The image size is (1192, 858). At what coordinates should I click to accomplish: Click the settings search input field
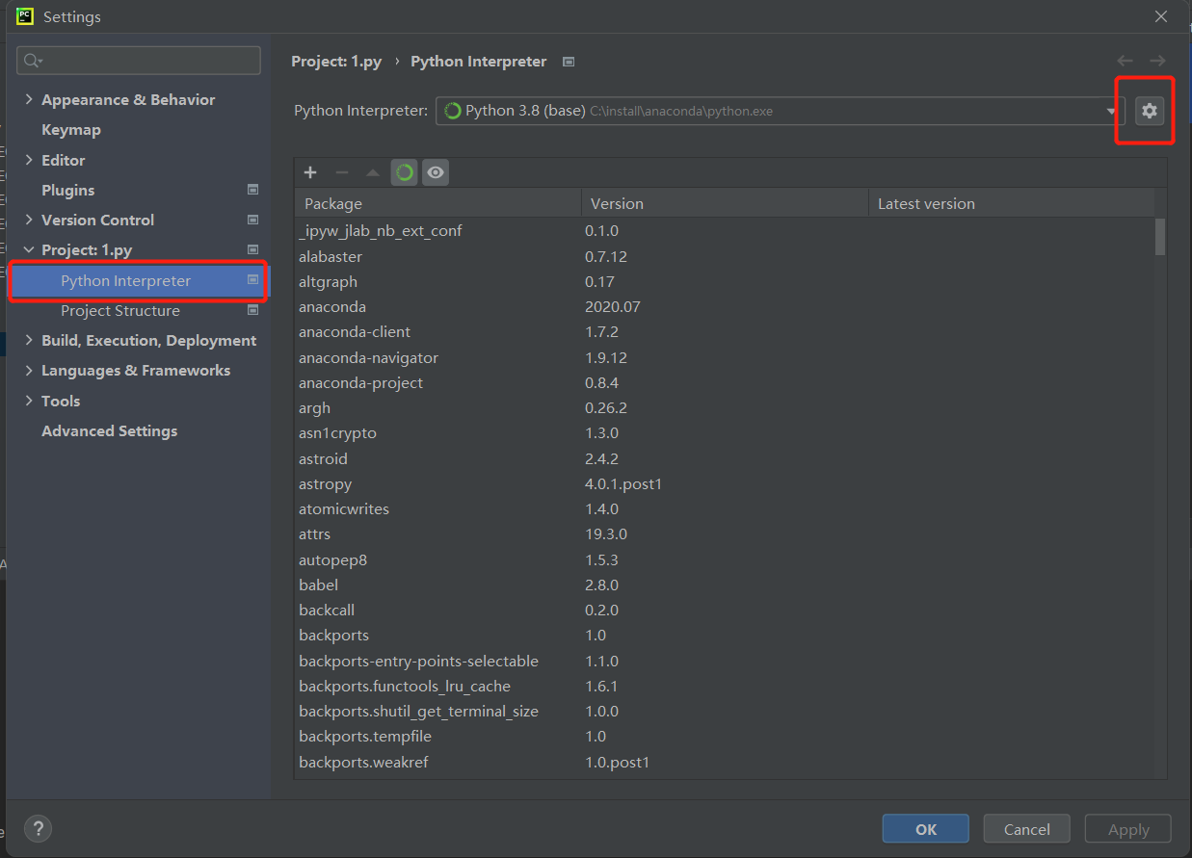point(145,61)
